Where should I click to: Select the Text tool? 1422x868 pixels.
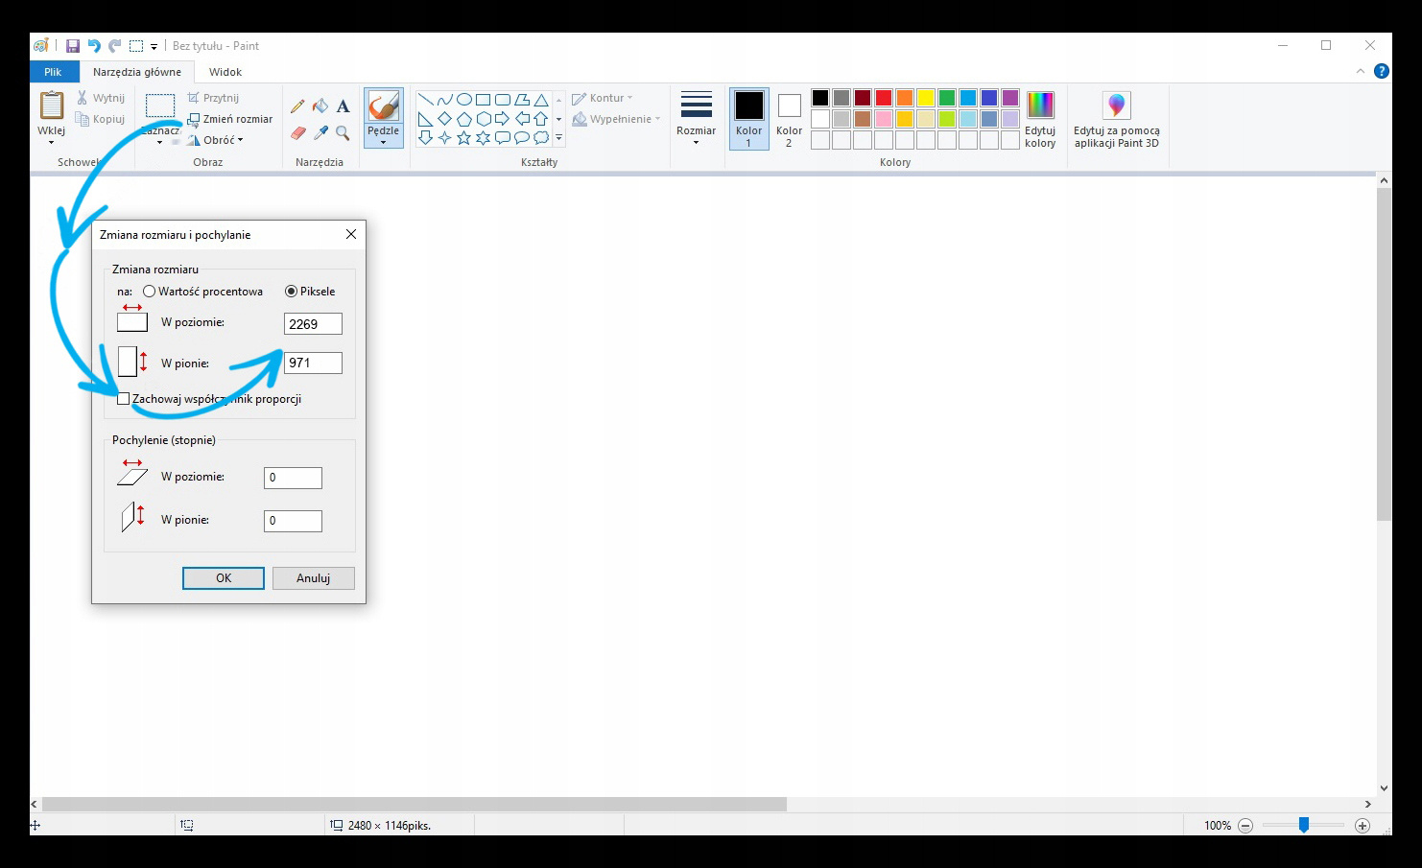(343, 106)
